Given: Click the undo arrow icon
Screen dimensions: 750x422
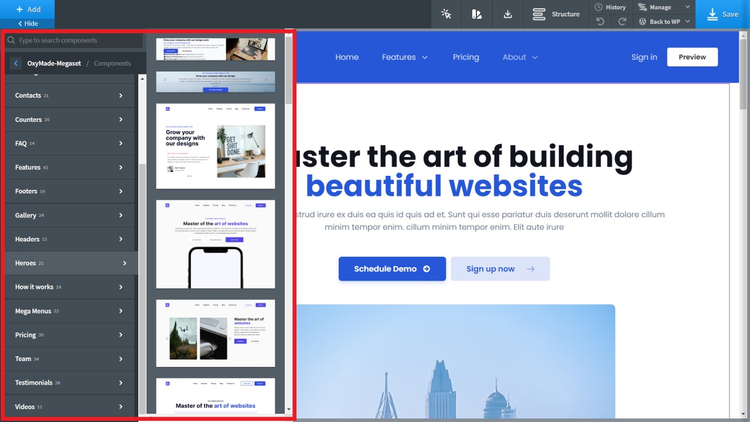Looking at the screenshot, I should coord(600,22).
